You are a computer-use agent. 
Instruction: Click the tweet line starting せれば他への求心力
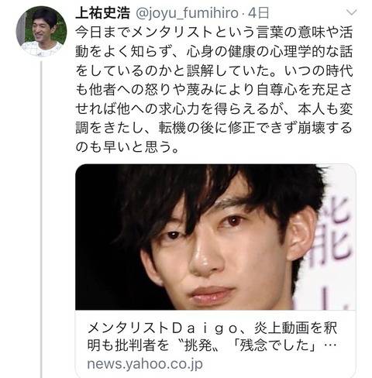coord(214,109)
